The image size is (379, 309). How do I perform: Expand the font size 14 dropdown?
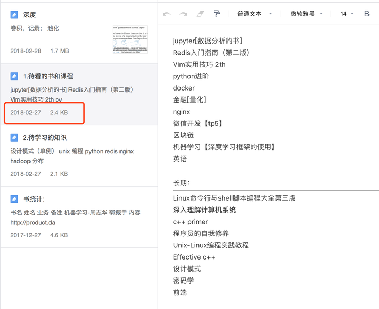click(347, 14)
